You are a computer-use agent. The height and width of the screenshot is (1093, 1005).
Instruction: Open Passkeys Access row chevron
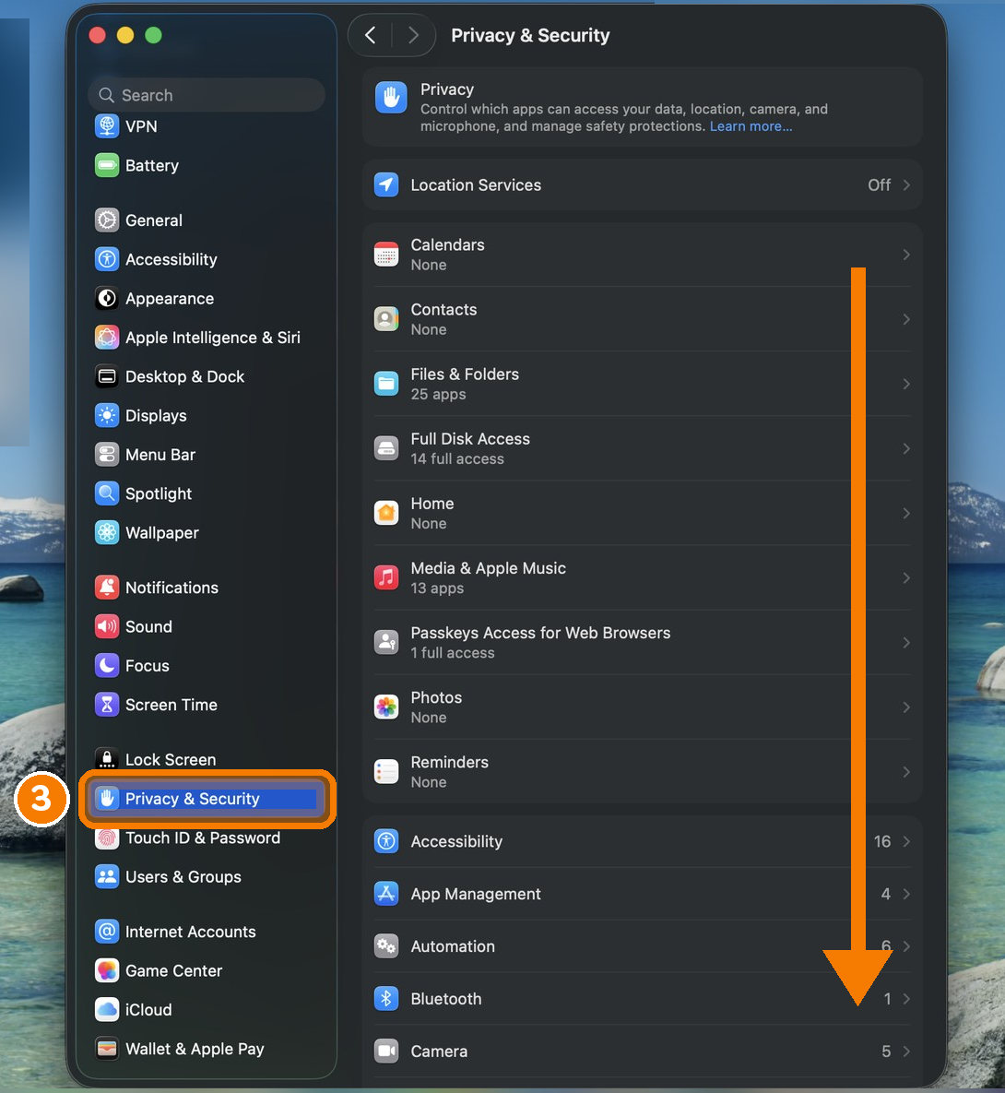click(x=906, y=643)
